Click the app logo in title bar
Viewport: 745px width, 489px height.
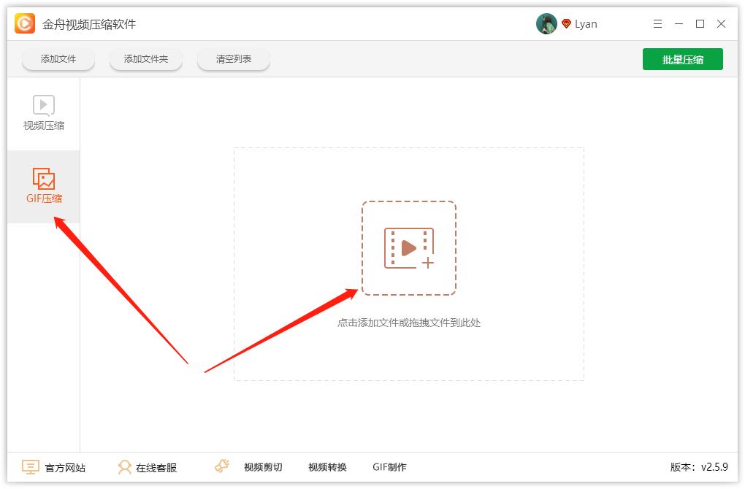click(23, 23)
